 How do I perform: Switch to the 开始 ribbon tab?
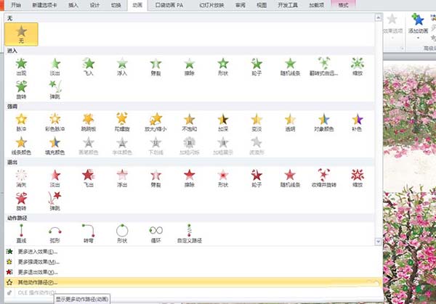tap(16, 5)
